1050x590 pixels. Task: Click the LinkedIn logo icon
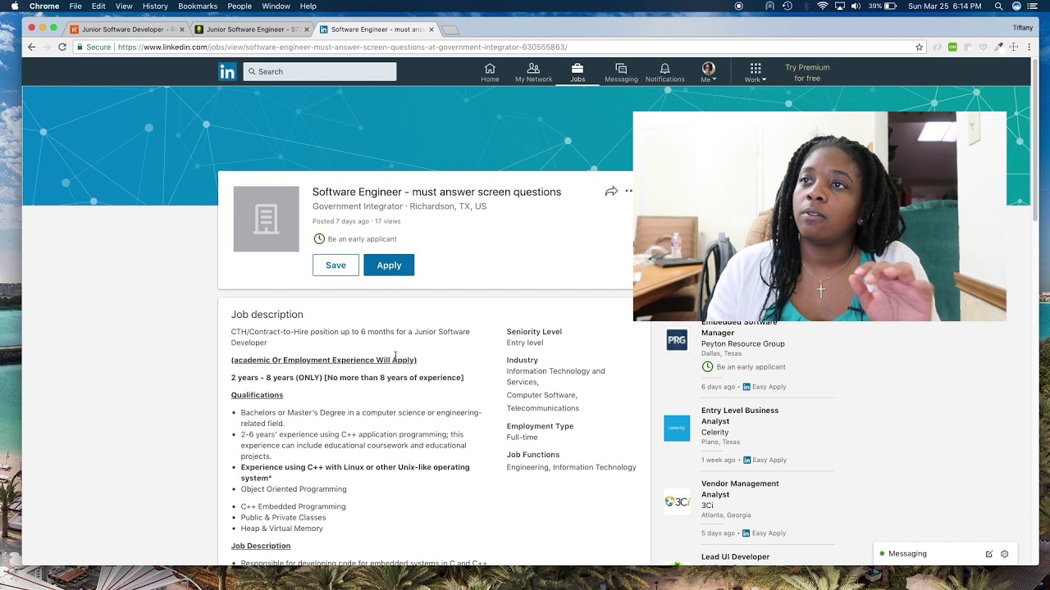point(227,72)
